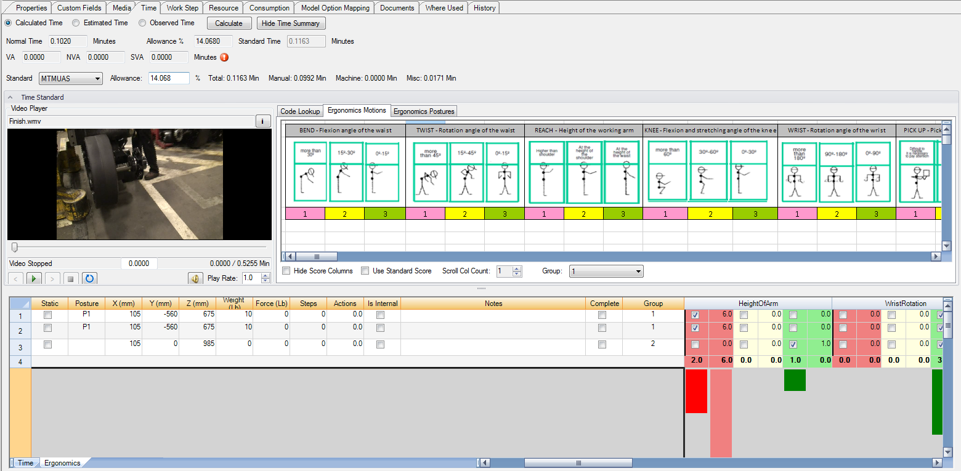The height and width of the screenshot is (471, 961).
Task: Open the Model Option Mapping tab
Action: [335, 8]
